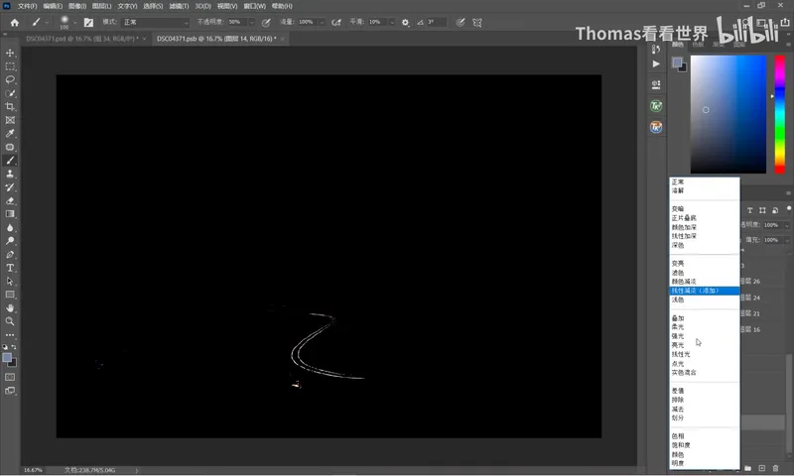Toggle the smart object layer filter

[x=775, y=210]
